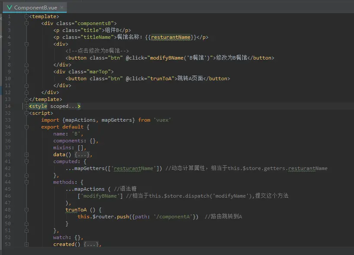Click trunToA method definition name
The image size is (354, 255).
pyautogui.click(x=76, y=210)
